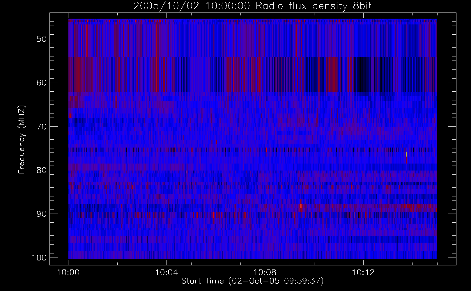Select the 50 frequency tick label
This screenshot has height=291, width=471.
[x=41, y=39]
